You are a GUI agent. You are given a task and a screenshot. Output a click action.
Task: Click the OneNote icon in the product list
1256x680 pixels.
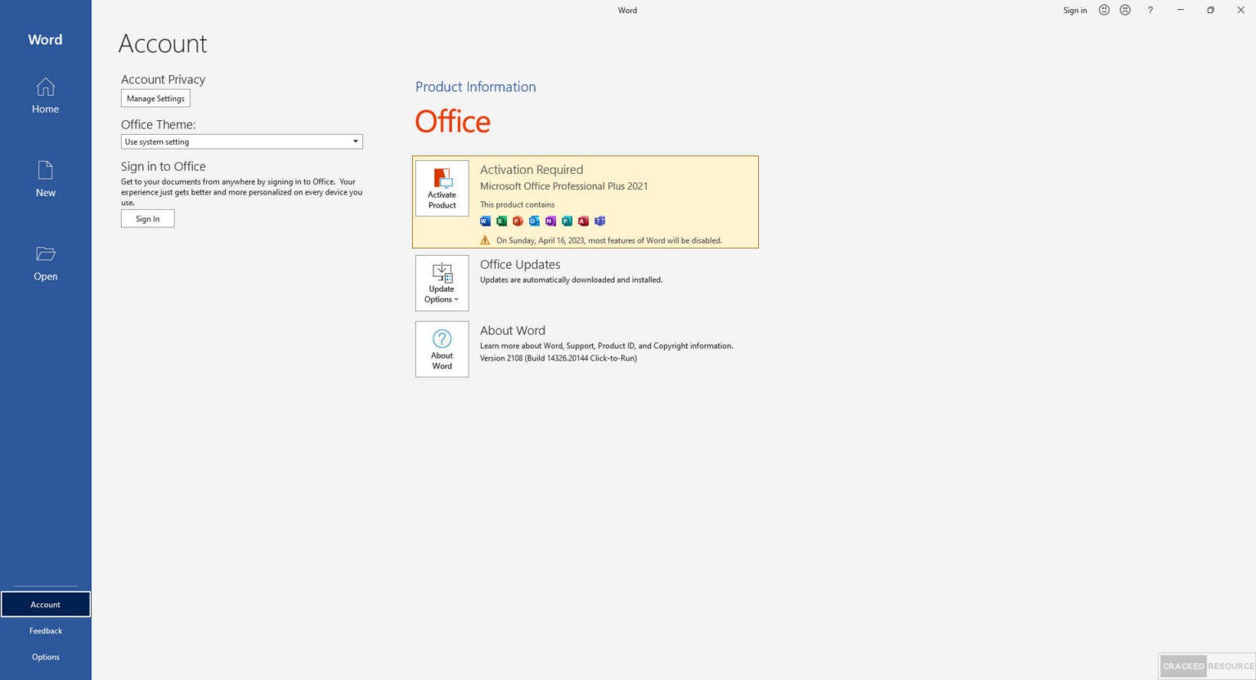550,221
